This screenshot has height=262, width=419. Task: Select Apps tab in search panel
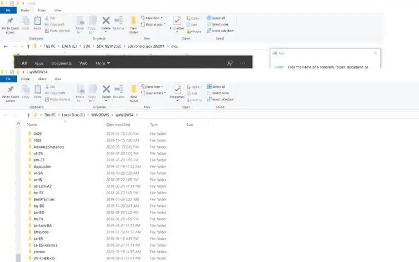tap(39, 63)
